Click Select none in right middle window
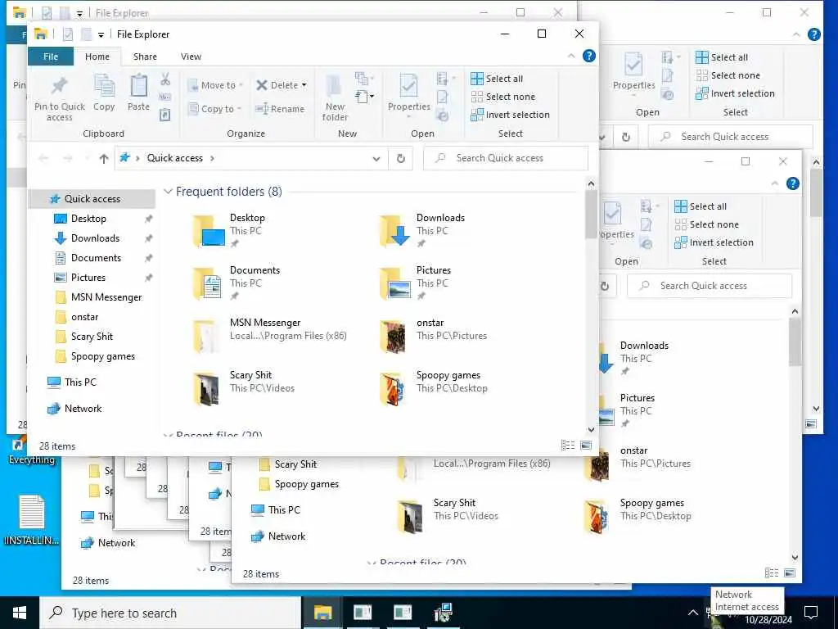Screen dimensions: 838x629 pyautogui.click(x=706, y=224)
